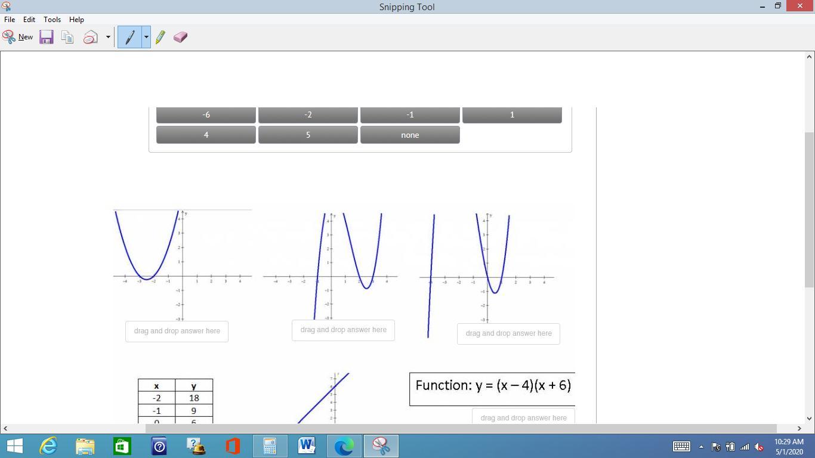Screen dimensions: 815x458
Task: Save the snip with the floppy disk icon
Action: 47,37
